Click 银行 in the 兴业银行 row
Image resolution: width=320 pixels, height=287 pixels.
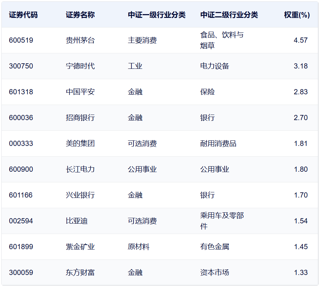pyautogui.click(x=207, y=195)
